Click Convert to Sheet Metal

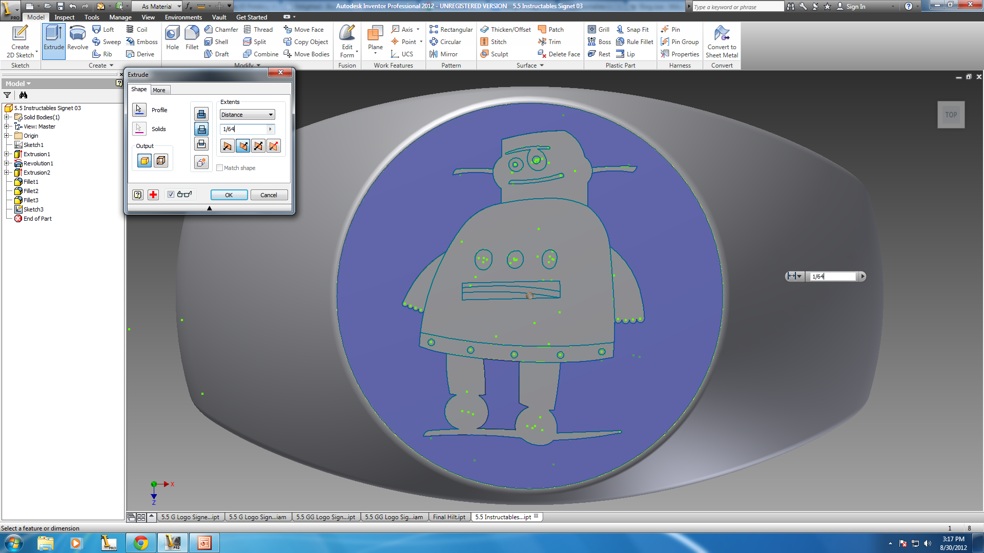[x=722, y=41]
